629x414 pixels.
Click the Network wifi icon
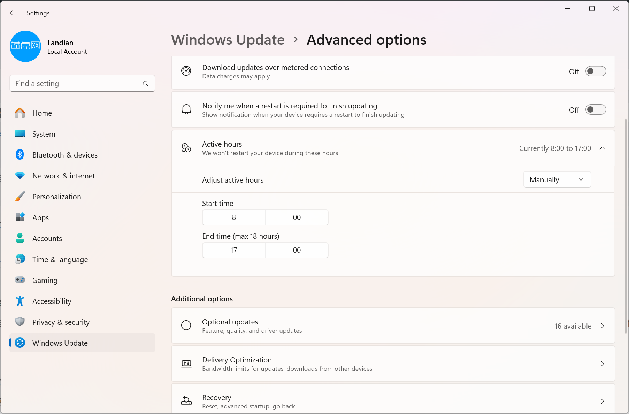[x=20, y=176]
